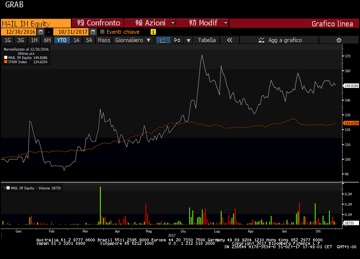Screen dimensions: 360x259
Task: Switch to the Tabella view
Action: (x=206, y=40)
